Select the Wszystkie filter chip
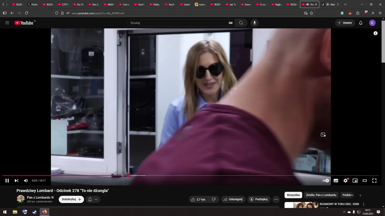The image size is (385, 216). [293, 195]
